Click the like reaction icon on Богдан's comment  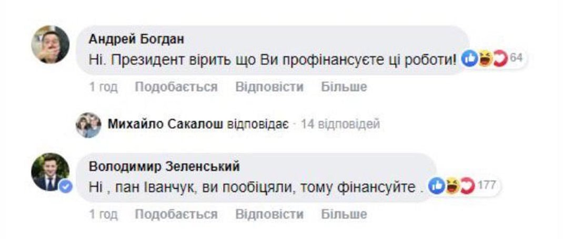(x=468, y=58)
